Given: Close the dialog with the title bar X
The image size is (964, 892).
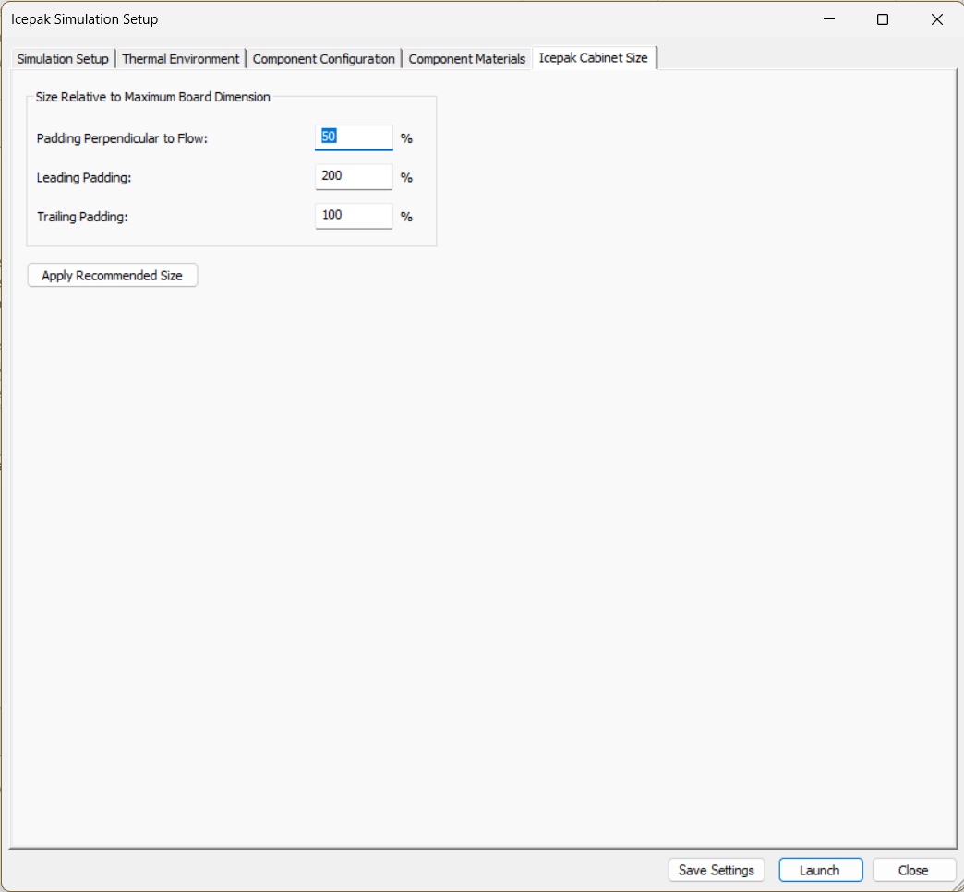Looking at the screenshot, I should tap(937, 19).
